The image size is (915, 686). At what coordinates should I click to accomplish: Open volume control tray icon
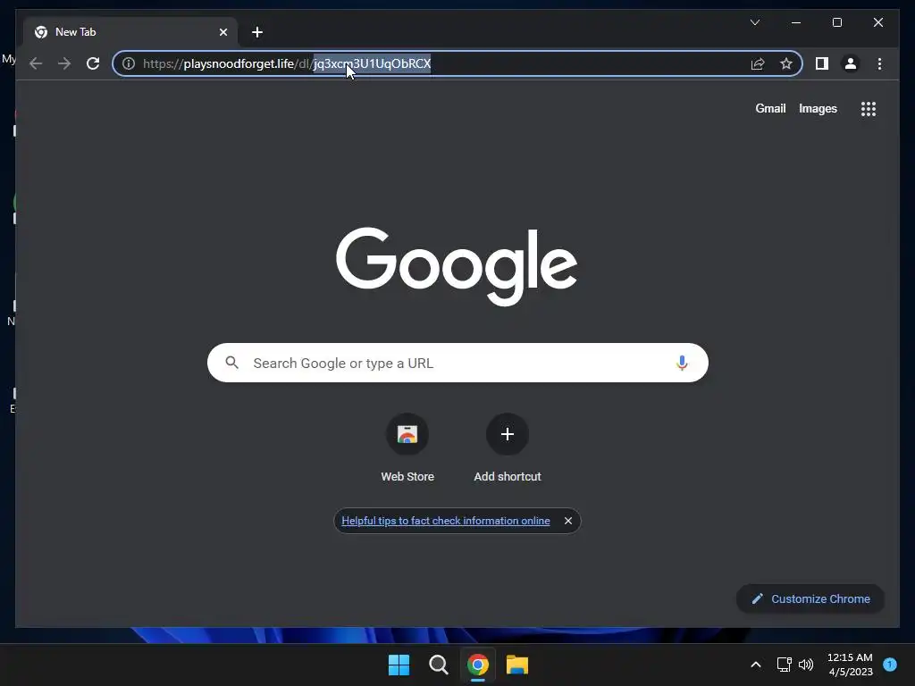(x=806, y=665)
